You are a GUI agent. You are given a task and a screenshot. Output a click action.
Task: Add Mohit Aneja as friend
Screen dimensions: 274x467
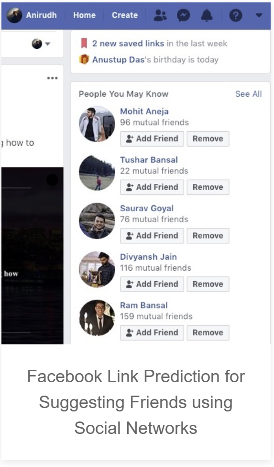coord(152,139)
